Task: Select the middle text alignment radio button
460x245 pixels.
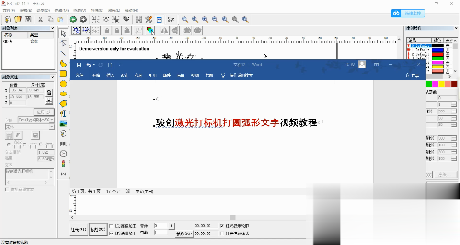Action: point(24,145)
